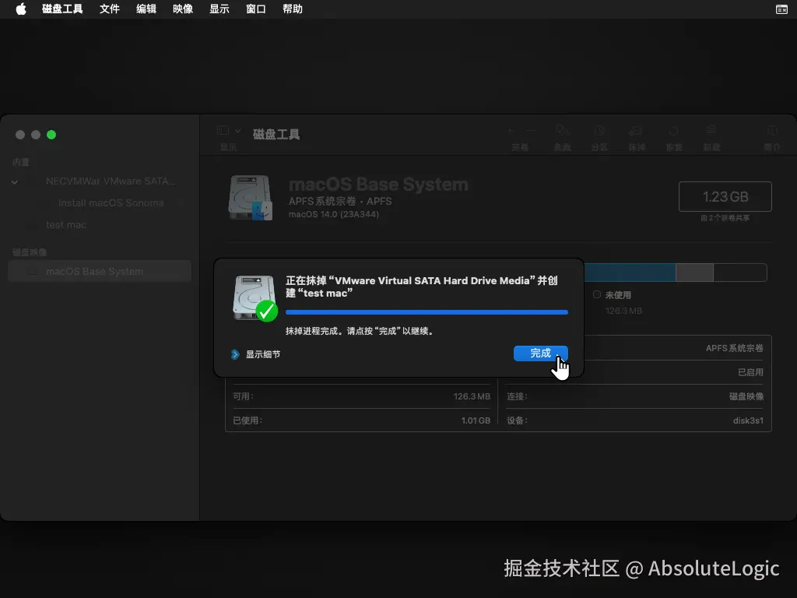
Task: Click the 未使用 legend marker
Action: coord(597,294)
